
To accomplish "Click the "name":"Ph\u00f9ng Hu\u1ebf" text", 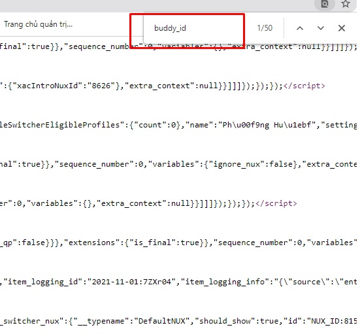I will pos(251,125).
